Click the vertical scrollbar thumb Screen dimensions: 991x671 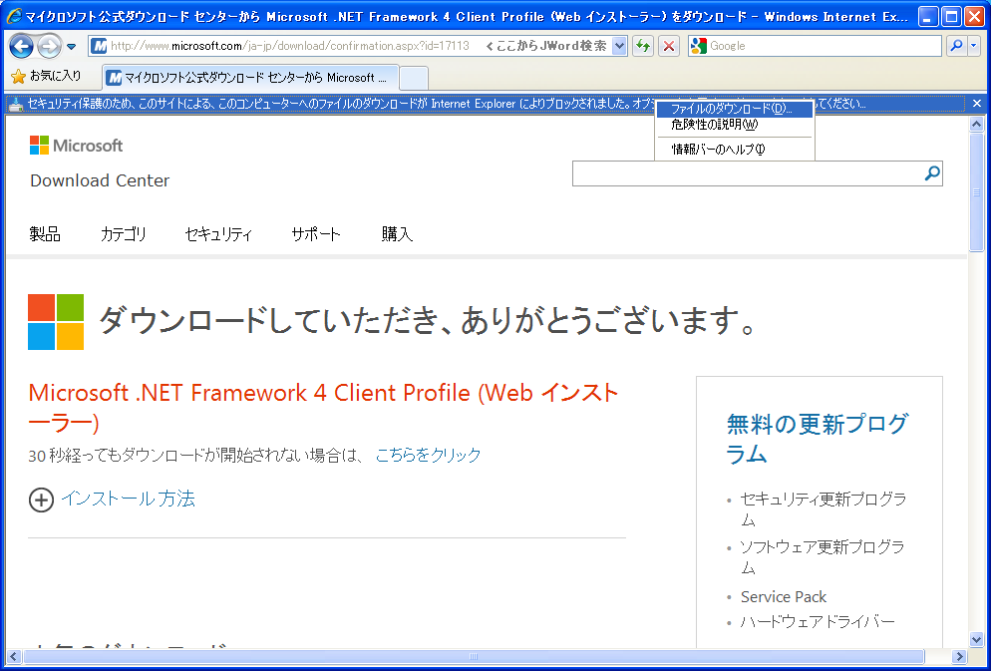[976, 192]
